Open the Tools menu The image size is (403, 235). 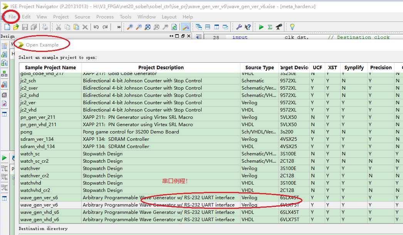coord(126,17)
